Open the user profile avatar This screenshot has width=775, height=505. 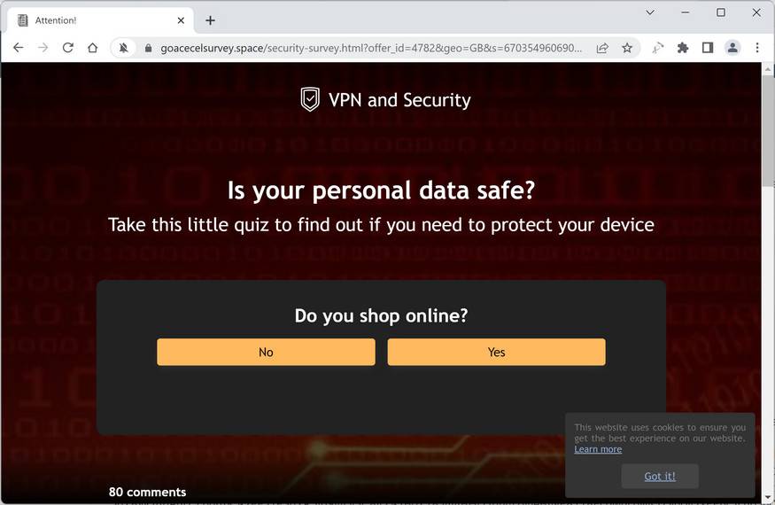[x=732, y=48]
